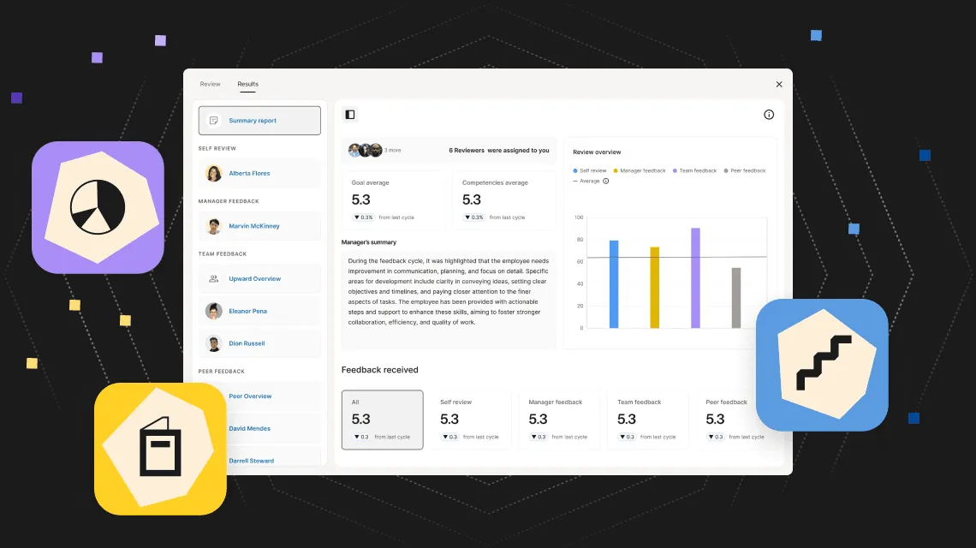
Task: Click the Upward Overview people icon
Action: [213, 278]
